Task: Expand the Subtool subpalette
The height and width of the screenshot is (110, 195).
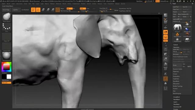Action: pyautogui.click(x=175, y=45)
